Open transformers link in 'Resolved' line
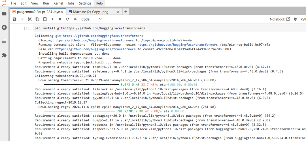 pyautogui.click(x=95, y=49)
